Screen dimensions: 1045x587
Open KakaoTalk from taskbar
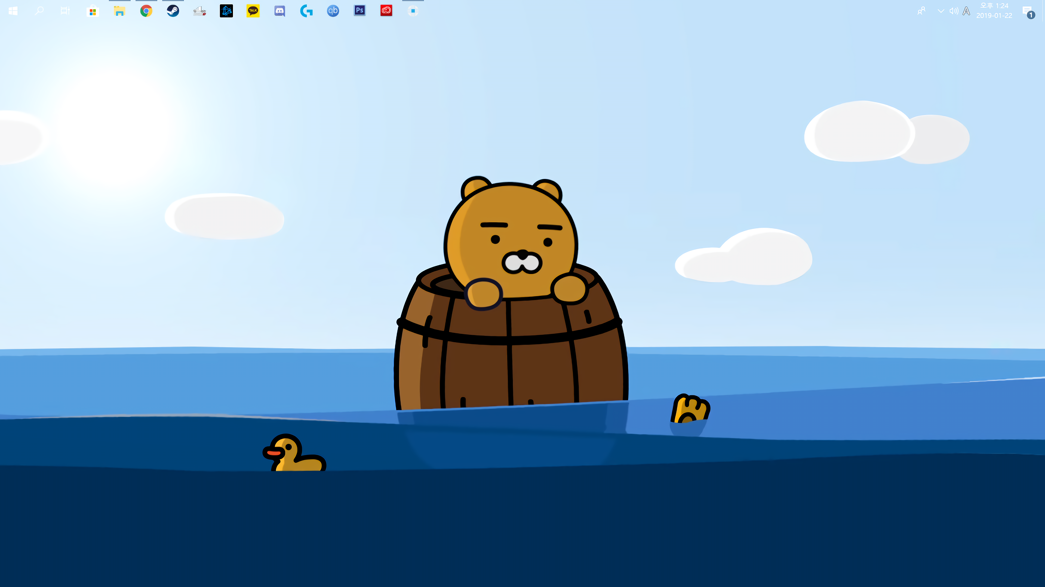pyautogui.click(x=253, y=11)
